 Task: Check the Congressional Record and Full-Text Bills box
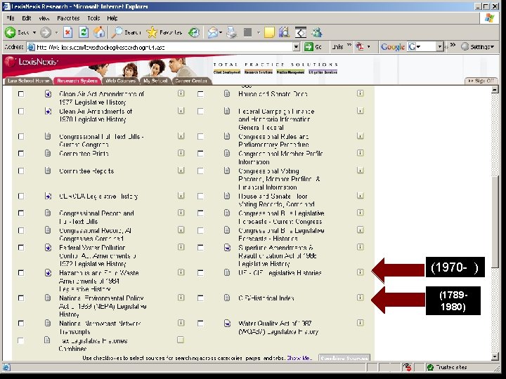[x=21, y=213]
